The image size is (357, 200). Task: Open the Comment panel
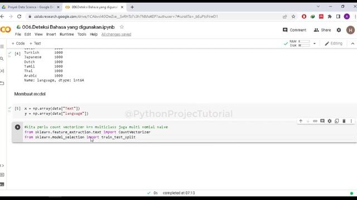coord(295,30)
